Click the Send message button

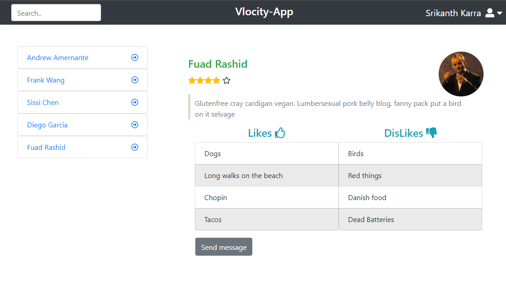pos(224,247)
